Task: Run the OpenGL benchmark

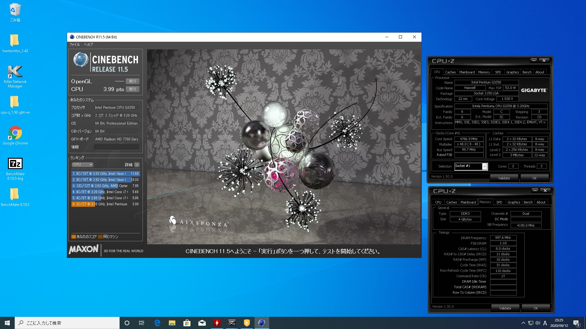Action: 132,81
